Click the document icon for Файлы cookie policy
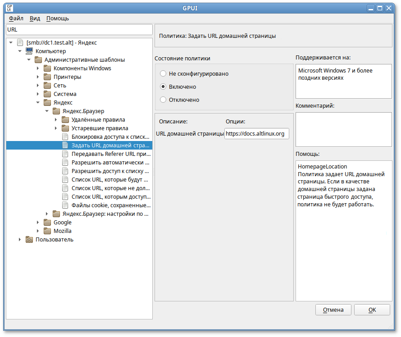Viewport: 401px width, 337px height. 65,205
